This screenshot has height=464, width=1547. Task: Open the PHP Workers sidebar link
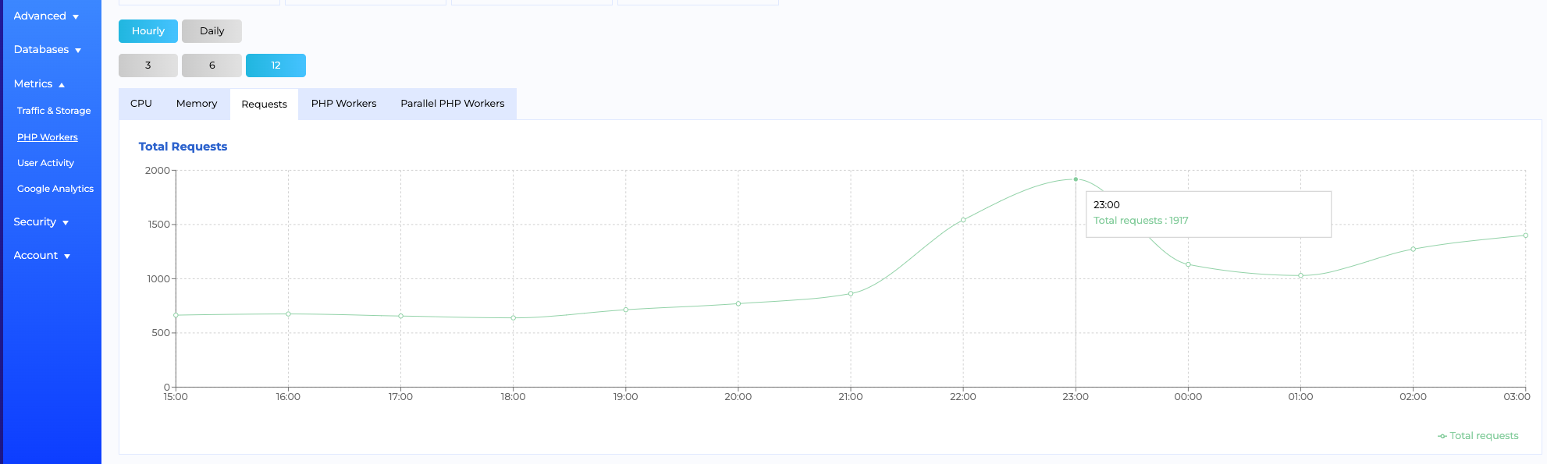(x=48, y=137)
